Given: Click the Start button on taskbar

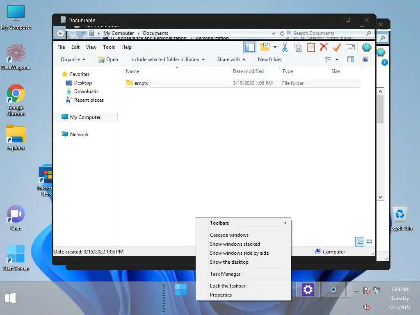Looking at the screenshot, I should click(x=10, y=298).
